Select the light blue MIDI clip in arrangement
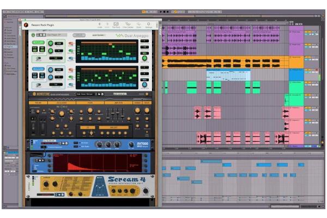 pos(228,75)
